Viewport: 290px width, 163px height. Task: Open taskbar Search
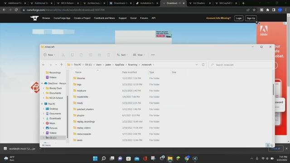[104, 158]
